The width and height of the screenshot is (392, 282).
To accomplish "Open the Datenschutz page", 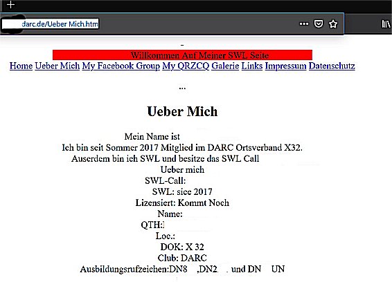I will [x=332, y=66].
